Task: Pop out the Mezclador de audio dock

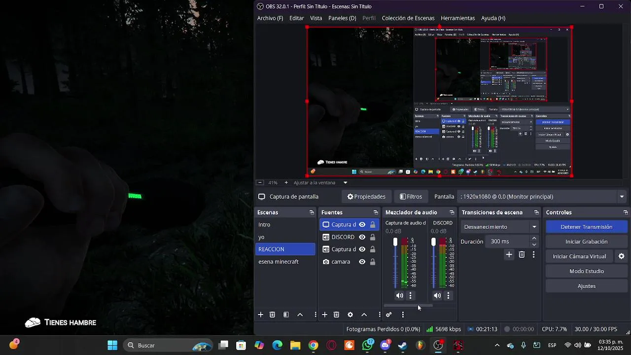Action: coord(452,213)
